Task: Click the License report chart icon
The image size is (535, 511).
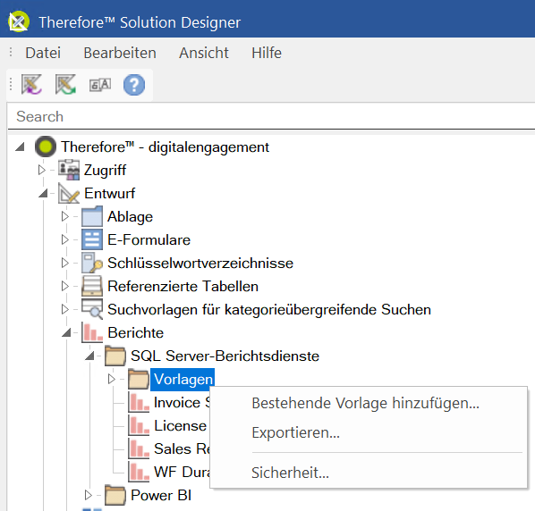Action: 139,425
